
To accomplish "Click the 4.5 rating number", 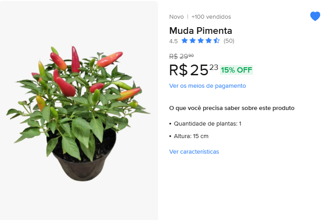I will [x=173, y=41].
